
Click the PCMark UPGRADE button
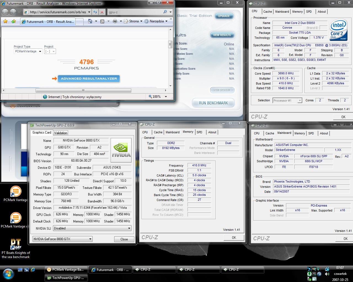tap(224, 16)
